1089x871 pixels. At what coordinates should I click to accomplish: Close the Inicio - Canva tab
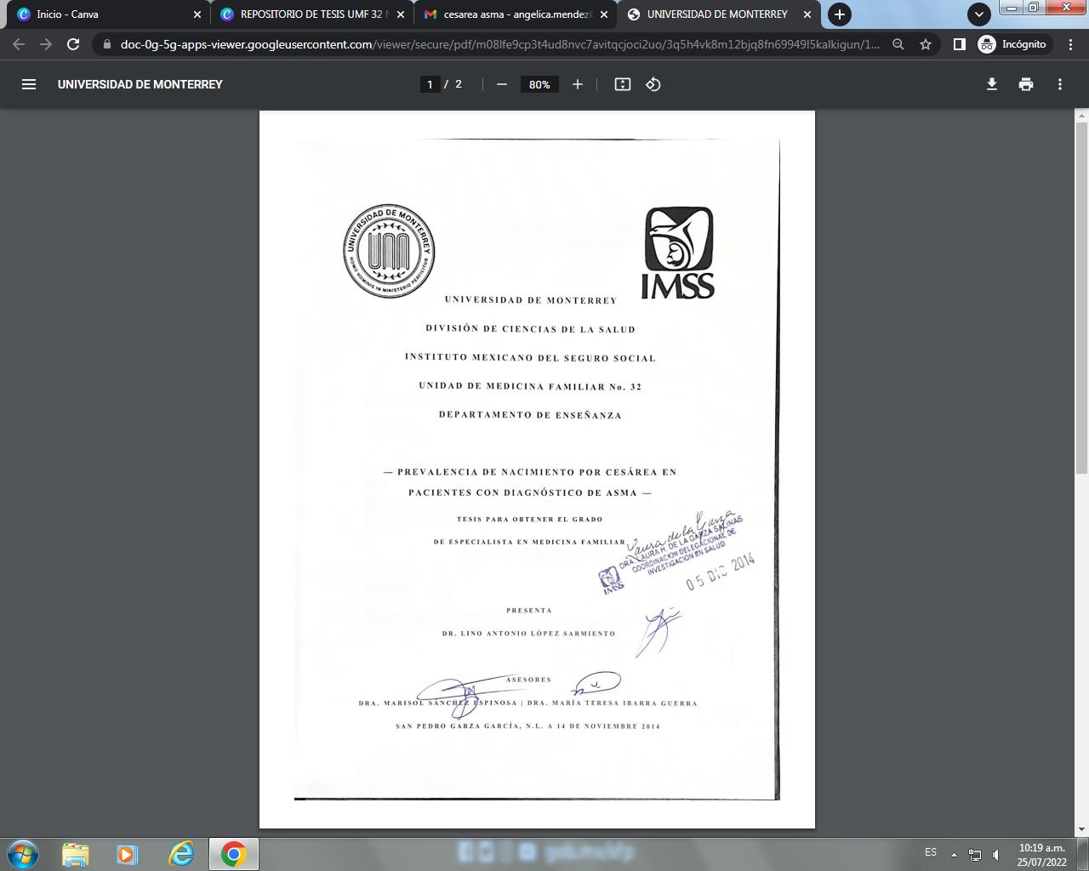coord(197,14)
